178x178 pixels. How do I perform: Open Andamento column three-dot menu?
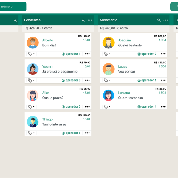(166, 20)
